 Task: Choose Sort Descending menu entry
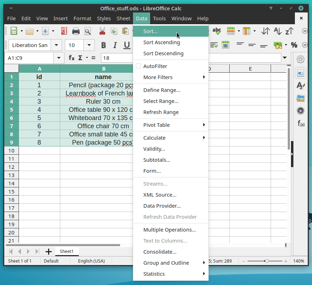[171, 53]
